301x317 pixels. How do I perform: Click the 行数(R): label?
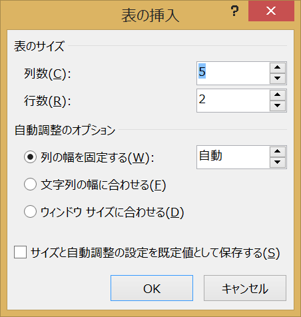pyautogui.click(x=47, y=101)
